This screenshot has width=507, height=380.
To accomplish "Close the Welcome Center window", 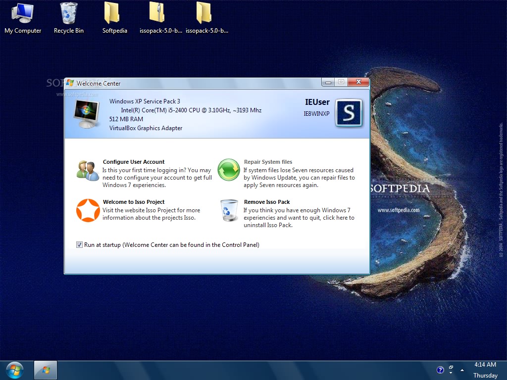I will tap(358, 82).
